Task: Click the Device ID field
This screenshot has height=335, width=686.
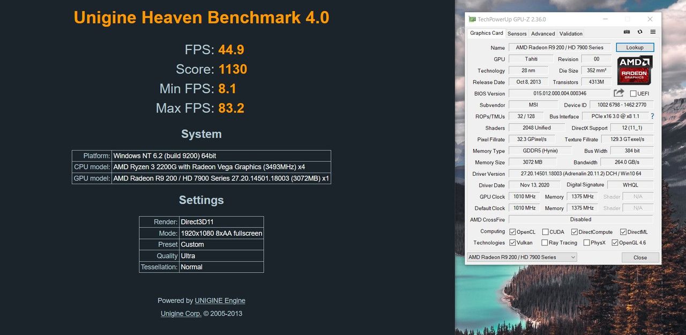Action: (622, 105)
